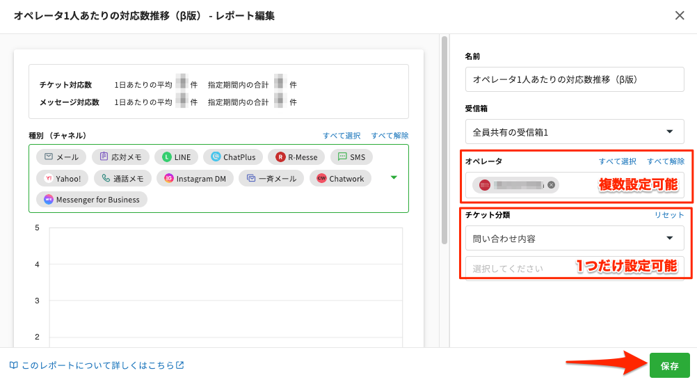
Task: Click すべて選択 for operators
Action: click(x=617, y=161)
